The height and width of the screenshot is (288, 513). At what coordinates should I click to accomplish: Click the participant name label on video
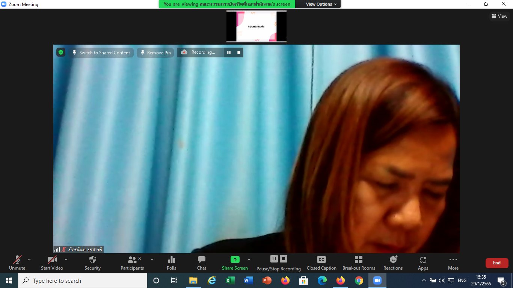[78, 249]
